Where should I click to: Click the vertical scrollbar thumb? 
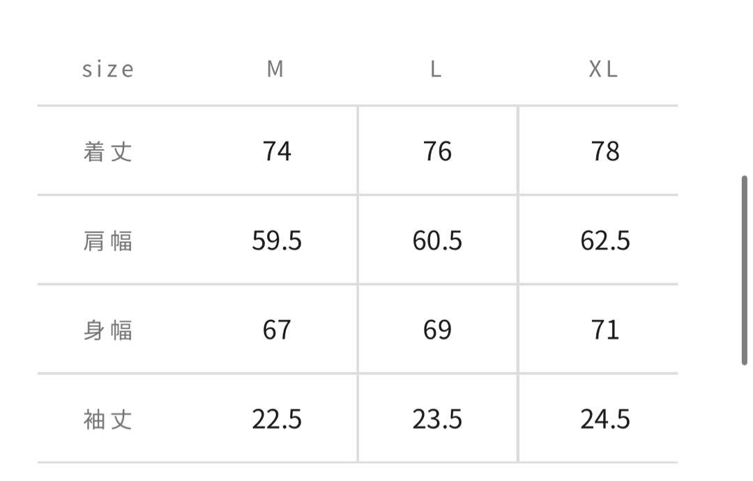[x=744, y=270]
